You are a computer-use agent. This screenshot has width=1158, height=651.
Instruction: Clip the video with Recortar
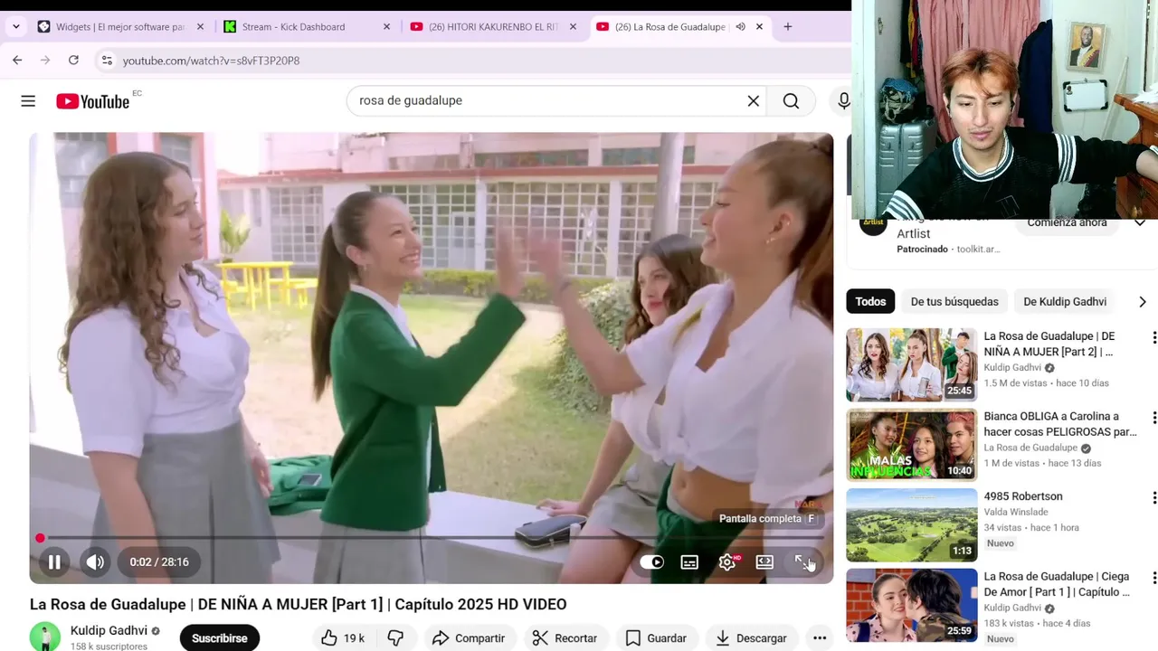(x=565, y=638)
